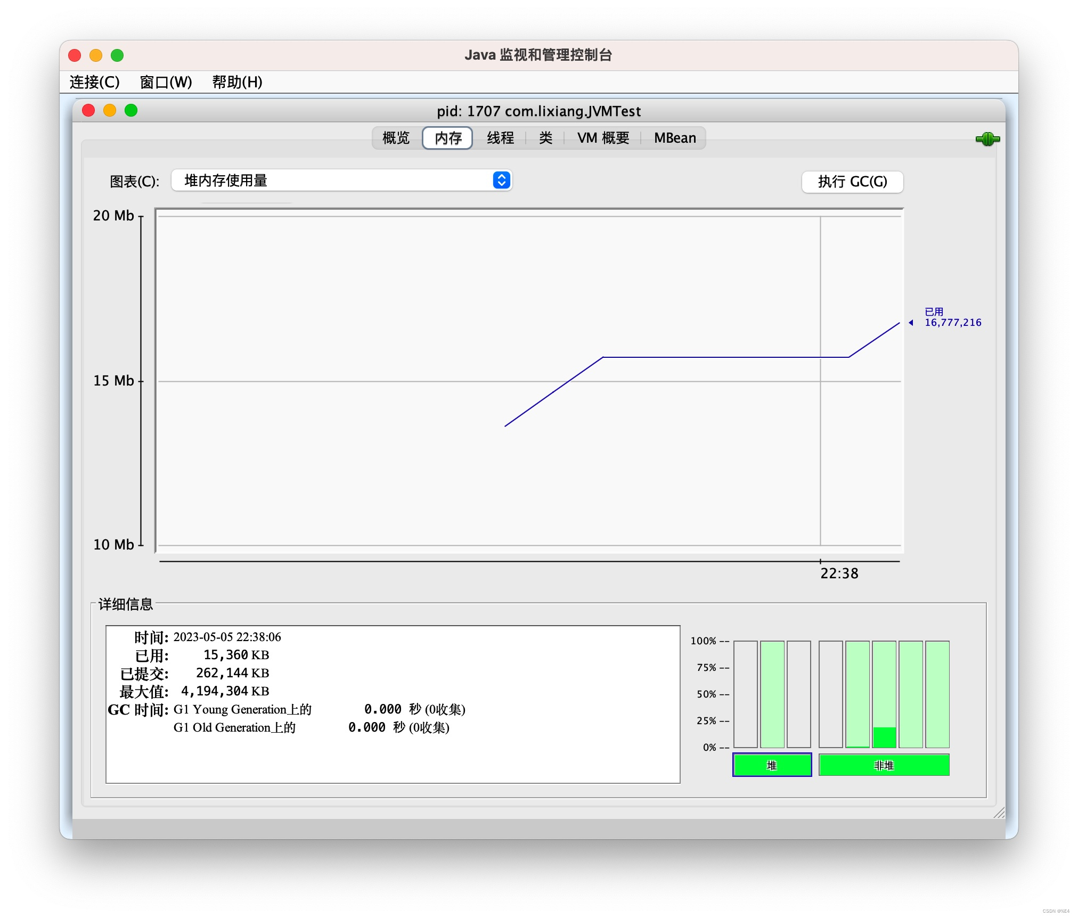Select the first heap memory pool bar
Screen dimensions: 1078x918
pos(745,694)
